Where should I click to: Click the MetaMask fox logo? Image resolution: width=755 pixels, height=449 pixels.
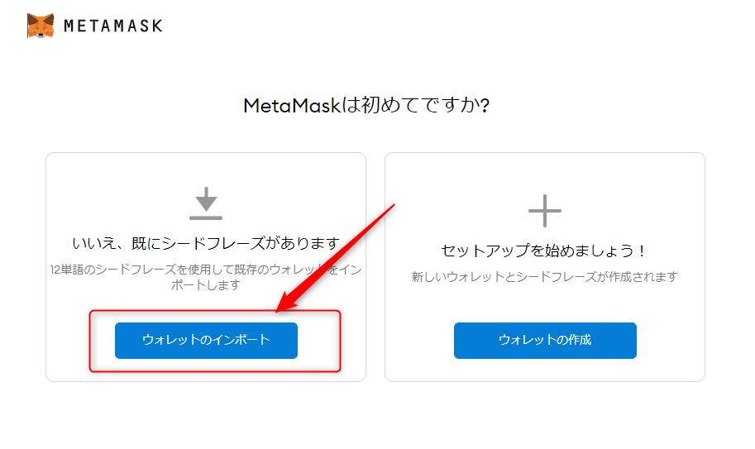(41, 26)
